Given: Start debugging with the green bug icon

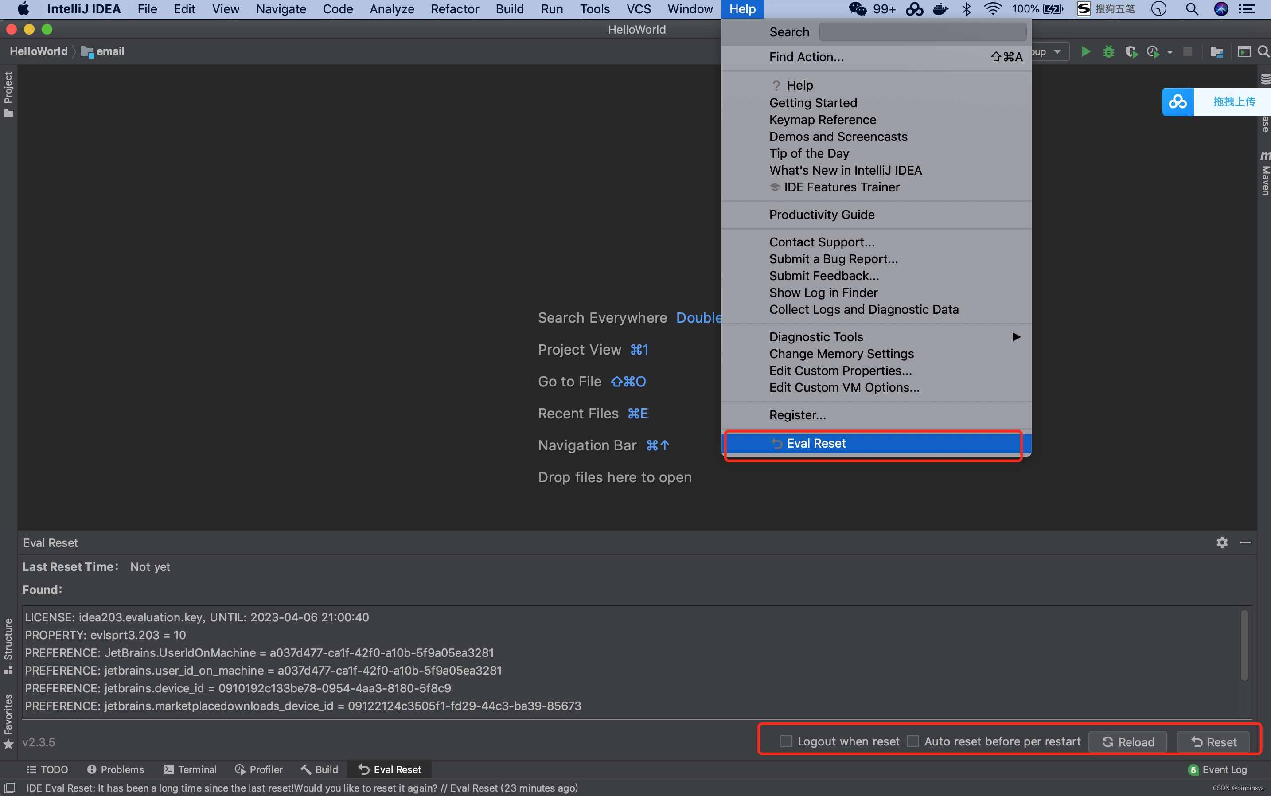Looking at the screenshot, I should point(1108,51).
